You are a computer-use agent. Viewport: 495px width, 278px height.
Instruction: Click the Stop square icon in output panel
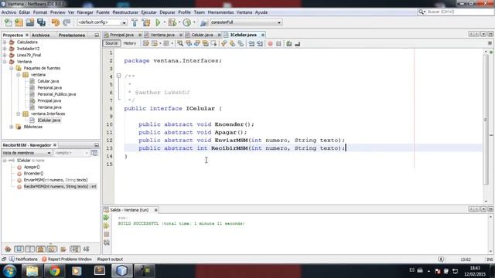(107, 234)
